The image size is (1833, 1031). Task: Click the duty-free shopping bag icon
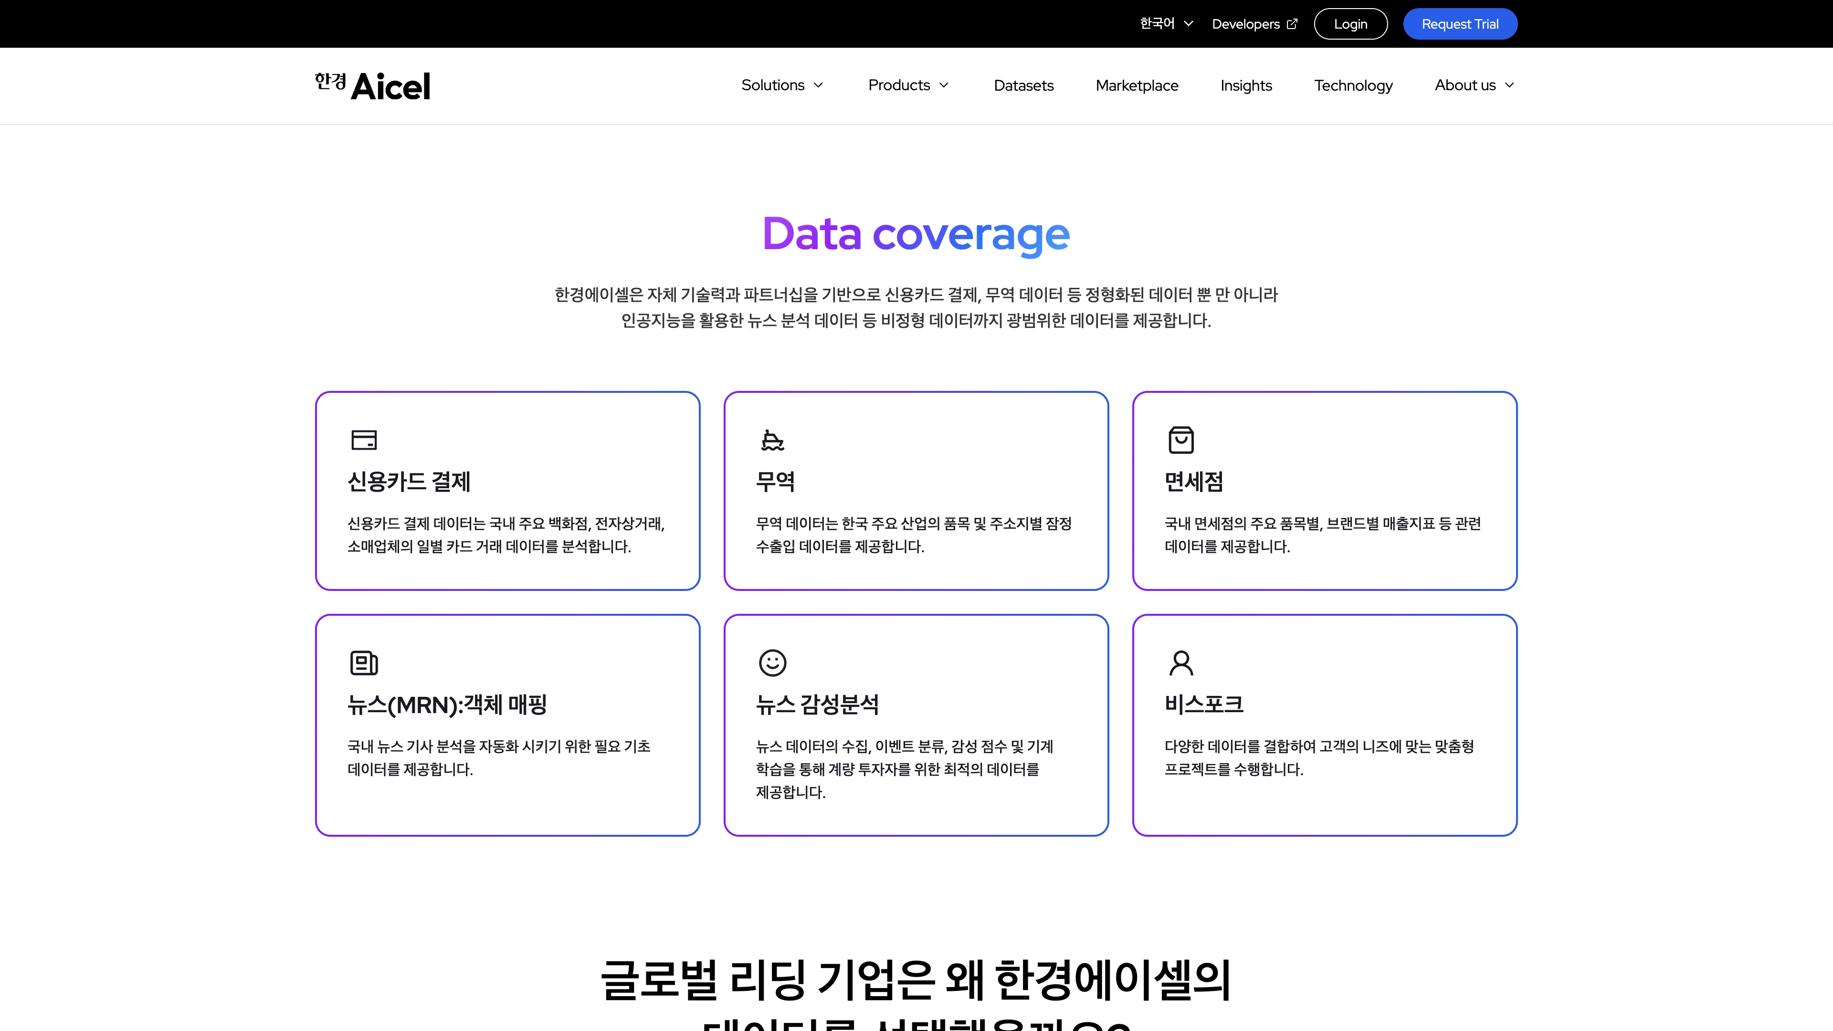[1180, 440]
